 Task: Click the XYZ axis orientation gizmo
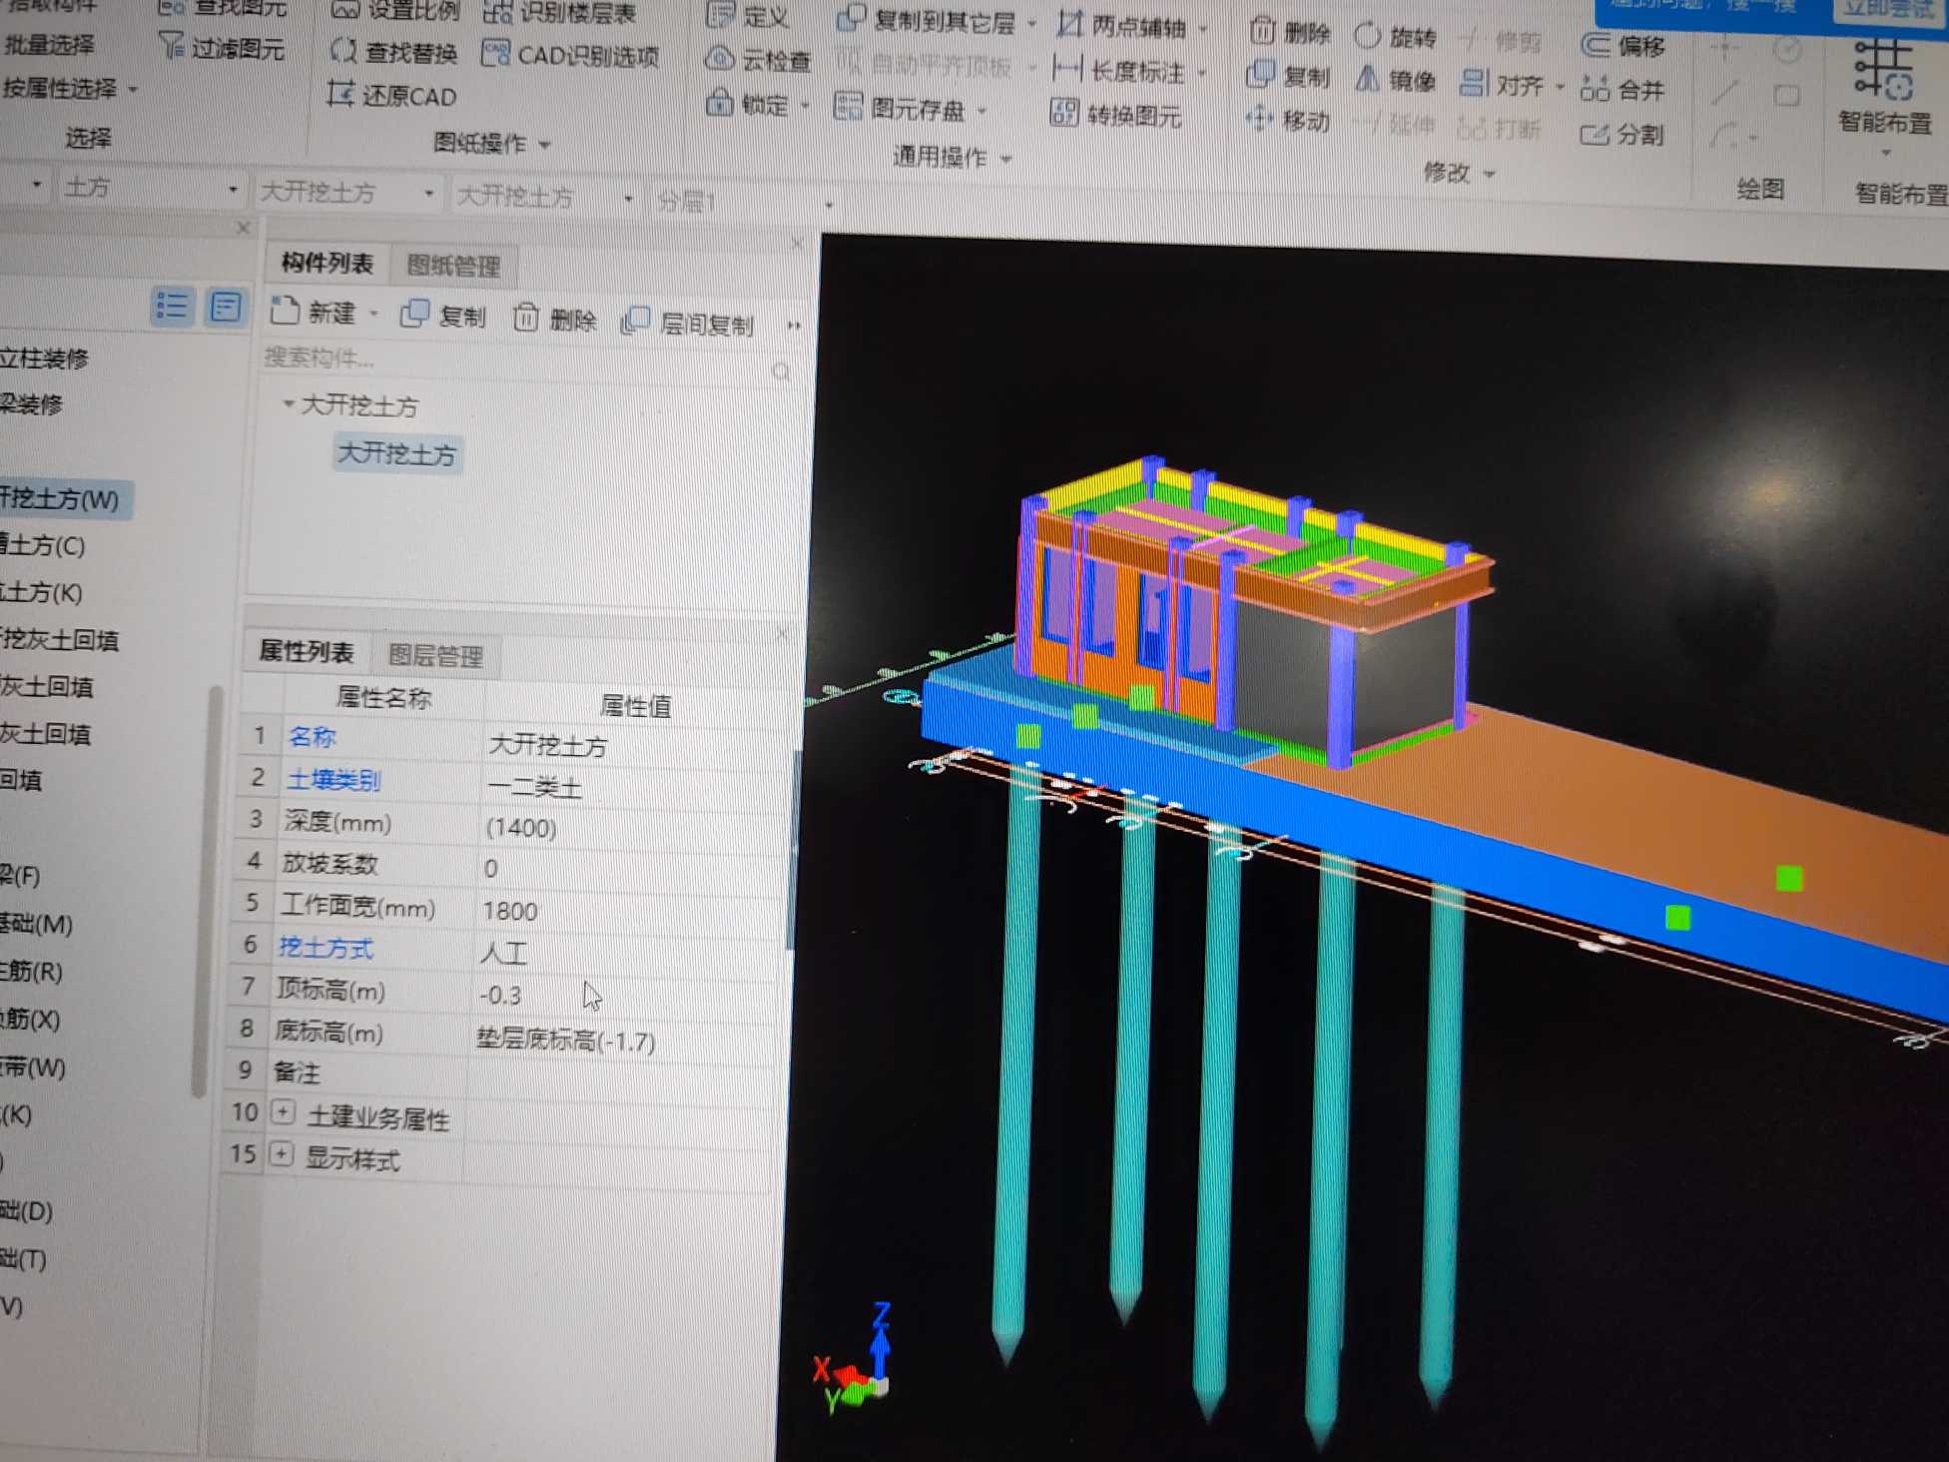[854, 1358]
